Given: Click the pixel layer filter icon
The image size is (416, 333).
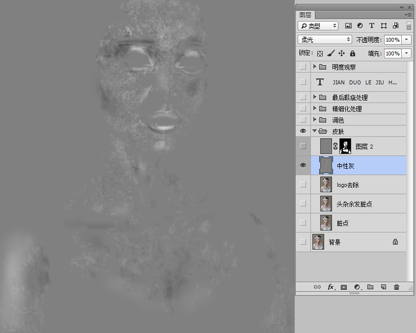Looking at the screenshot, I should pos(348,26).
